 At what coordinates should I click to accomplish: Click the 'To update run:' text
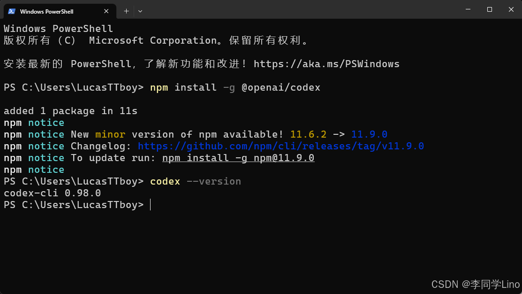[x=113, y=158]
